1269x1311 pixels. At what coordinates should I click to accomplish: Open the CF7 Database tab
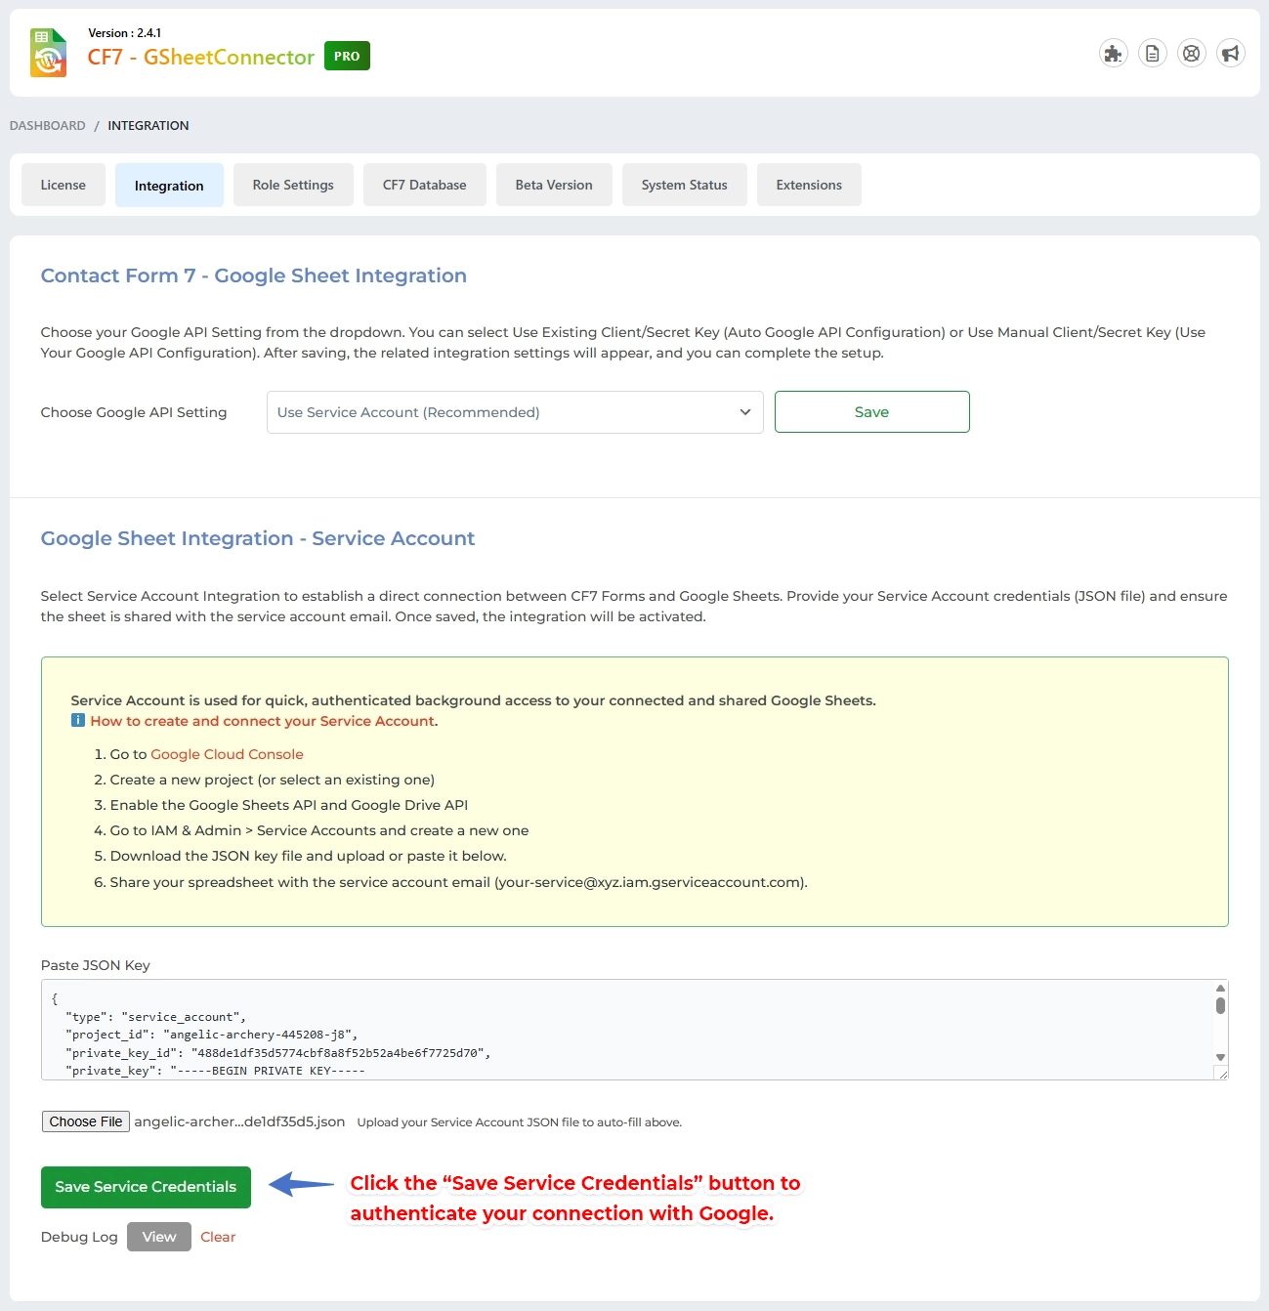(x=424, y=185)
